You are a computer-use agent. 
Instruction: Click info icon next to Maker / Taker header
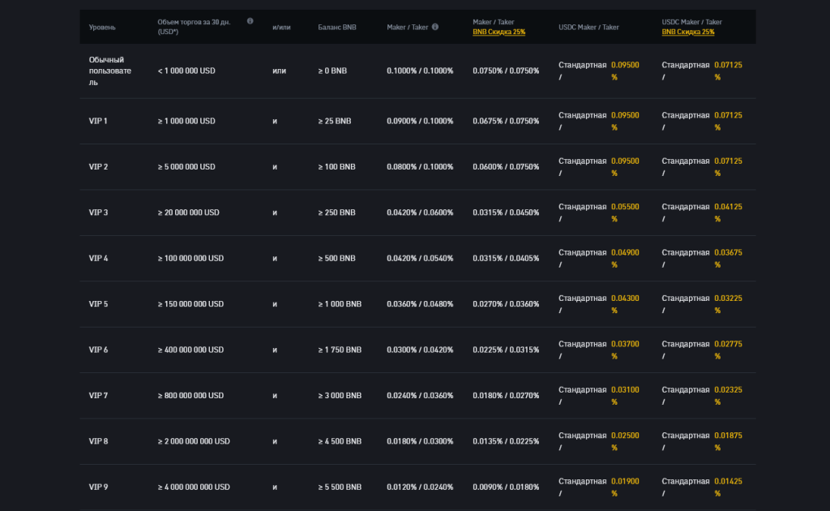click(435, 27)
